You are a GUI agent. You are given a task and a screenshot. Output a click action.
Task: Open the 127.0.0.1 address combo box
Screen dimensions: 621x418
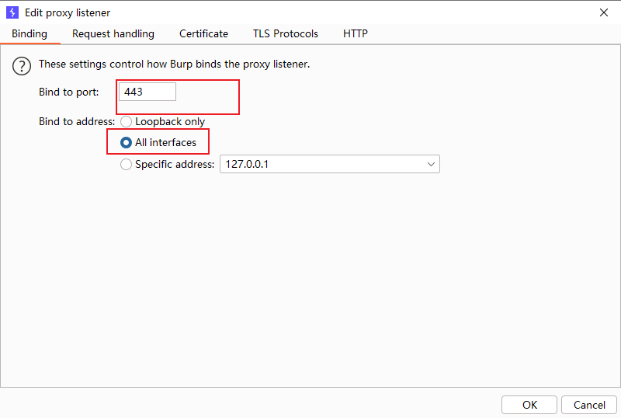[x=322, y=165]
